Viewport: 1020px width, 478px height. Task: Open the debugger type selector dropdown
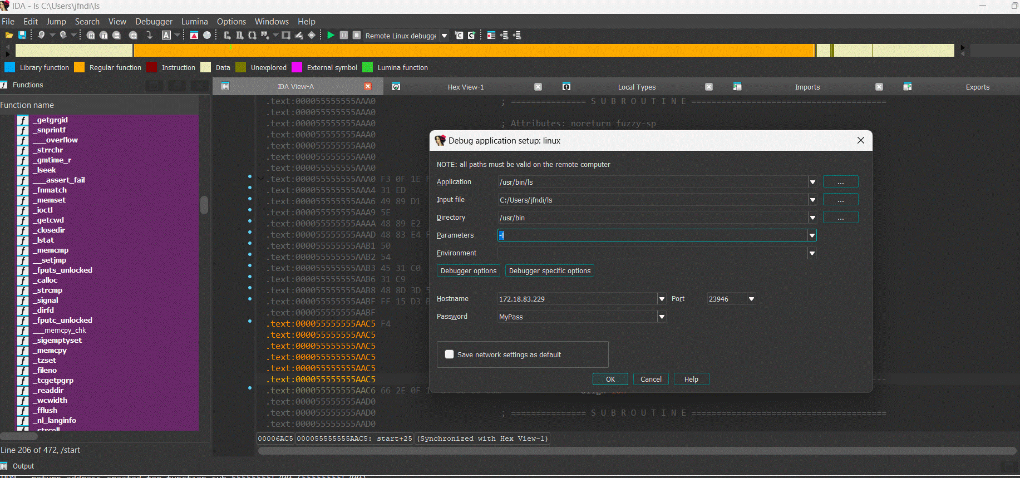click(x=444, y=36)
